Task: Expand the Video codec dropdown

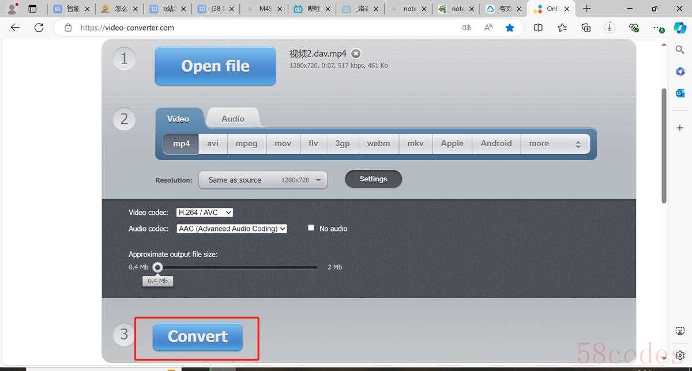Action: 205,213
